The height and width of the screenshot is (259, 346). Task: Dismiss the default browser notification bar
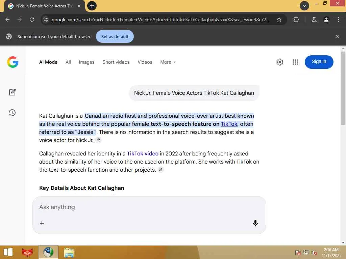pos(337,36)
